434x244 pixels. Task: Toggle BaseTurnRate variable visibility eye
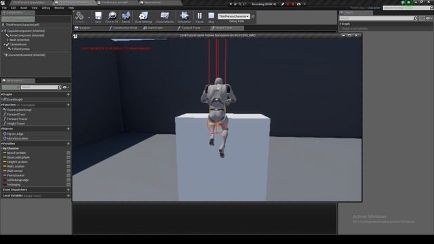(x=68, y=153)
